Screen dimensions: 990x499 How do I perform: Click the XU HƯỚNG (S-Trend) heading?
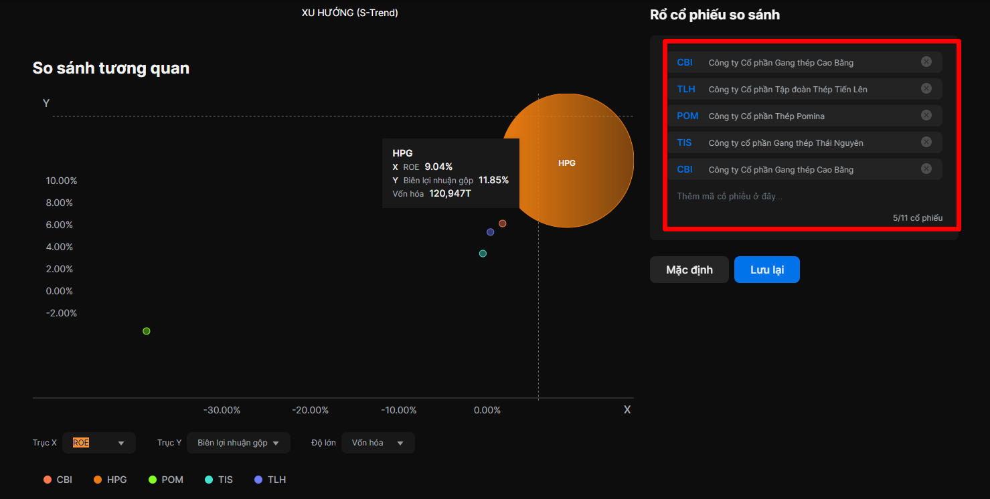350,12
